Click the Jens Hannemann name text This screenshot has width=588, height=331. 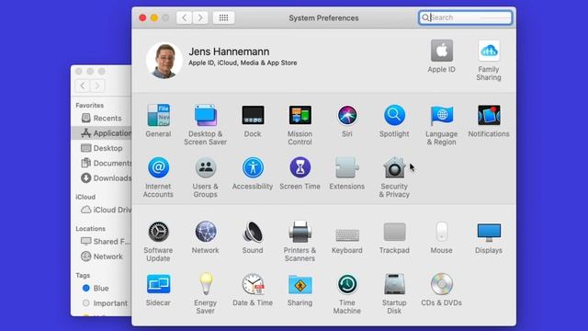tap(229, 51)
